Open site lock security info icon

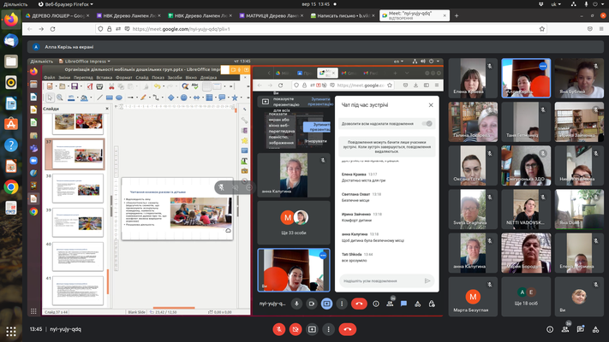[x=110, y=29]
